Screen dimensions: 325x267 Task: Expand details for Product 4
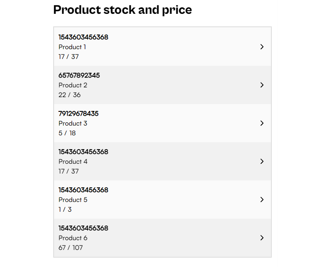point(262,161)
